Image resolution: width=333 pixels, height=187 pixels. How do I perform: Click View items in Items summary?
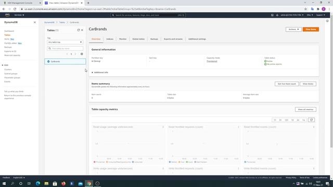[x=308, y=84]
